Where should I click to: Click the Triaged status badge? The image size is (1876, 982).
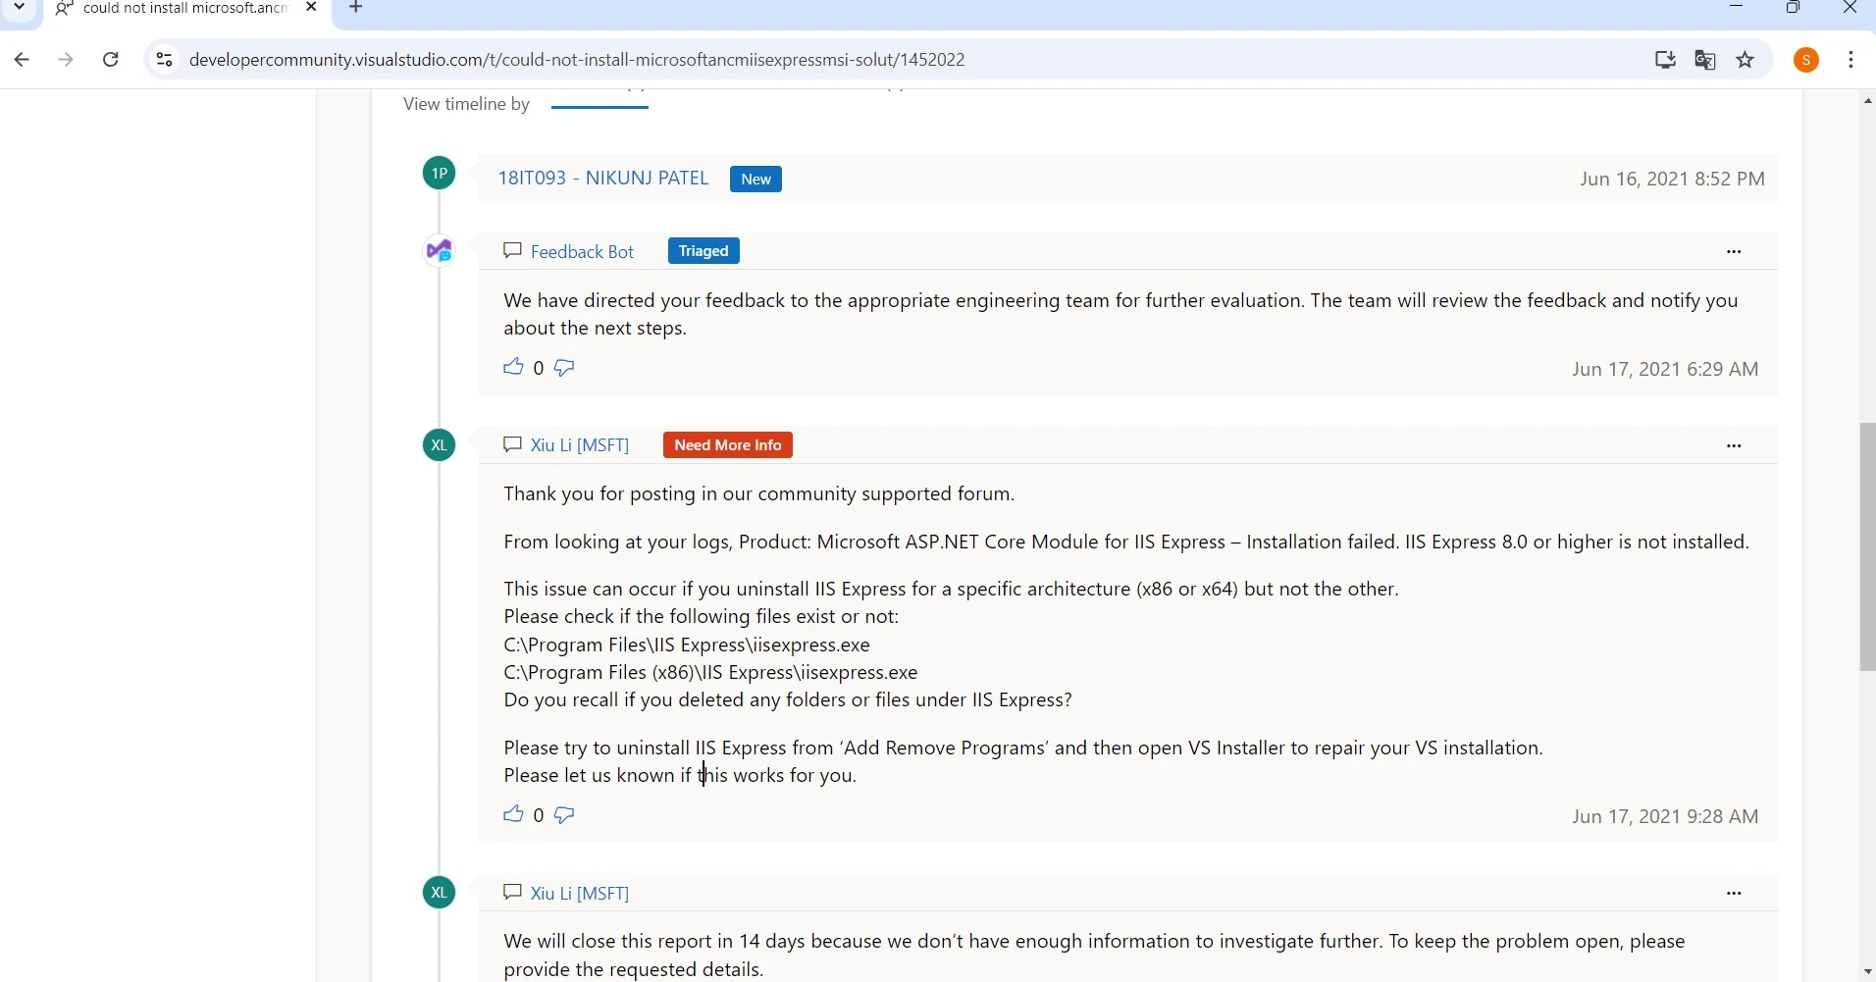(x=703, y=251)
